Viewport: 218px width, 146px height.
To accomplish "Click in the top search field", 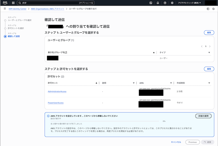I will (x=56, y=3).
